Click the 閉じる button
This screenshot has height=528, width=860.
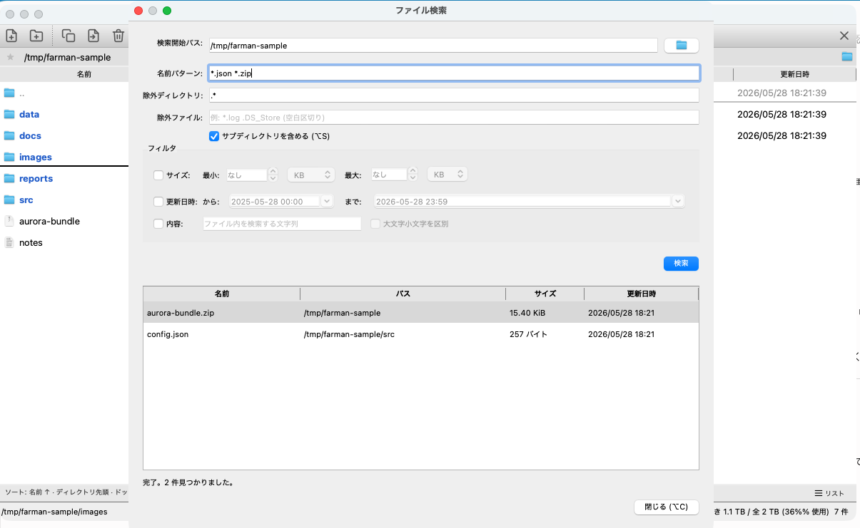point(666,507)
